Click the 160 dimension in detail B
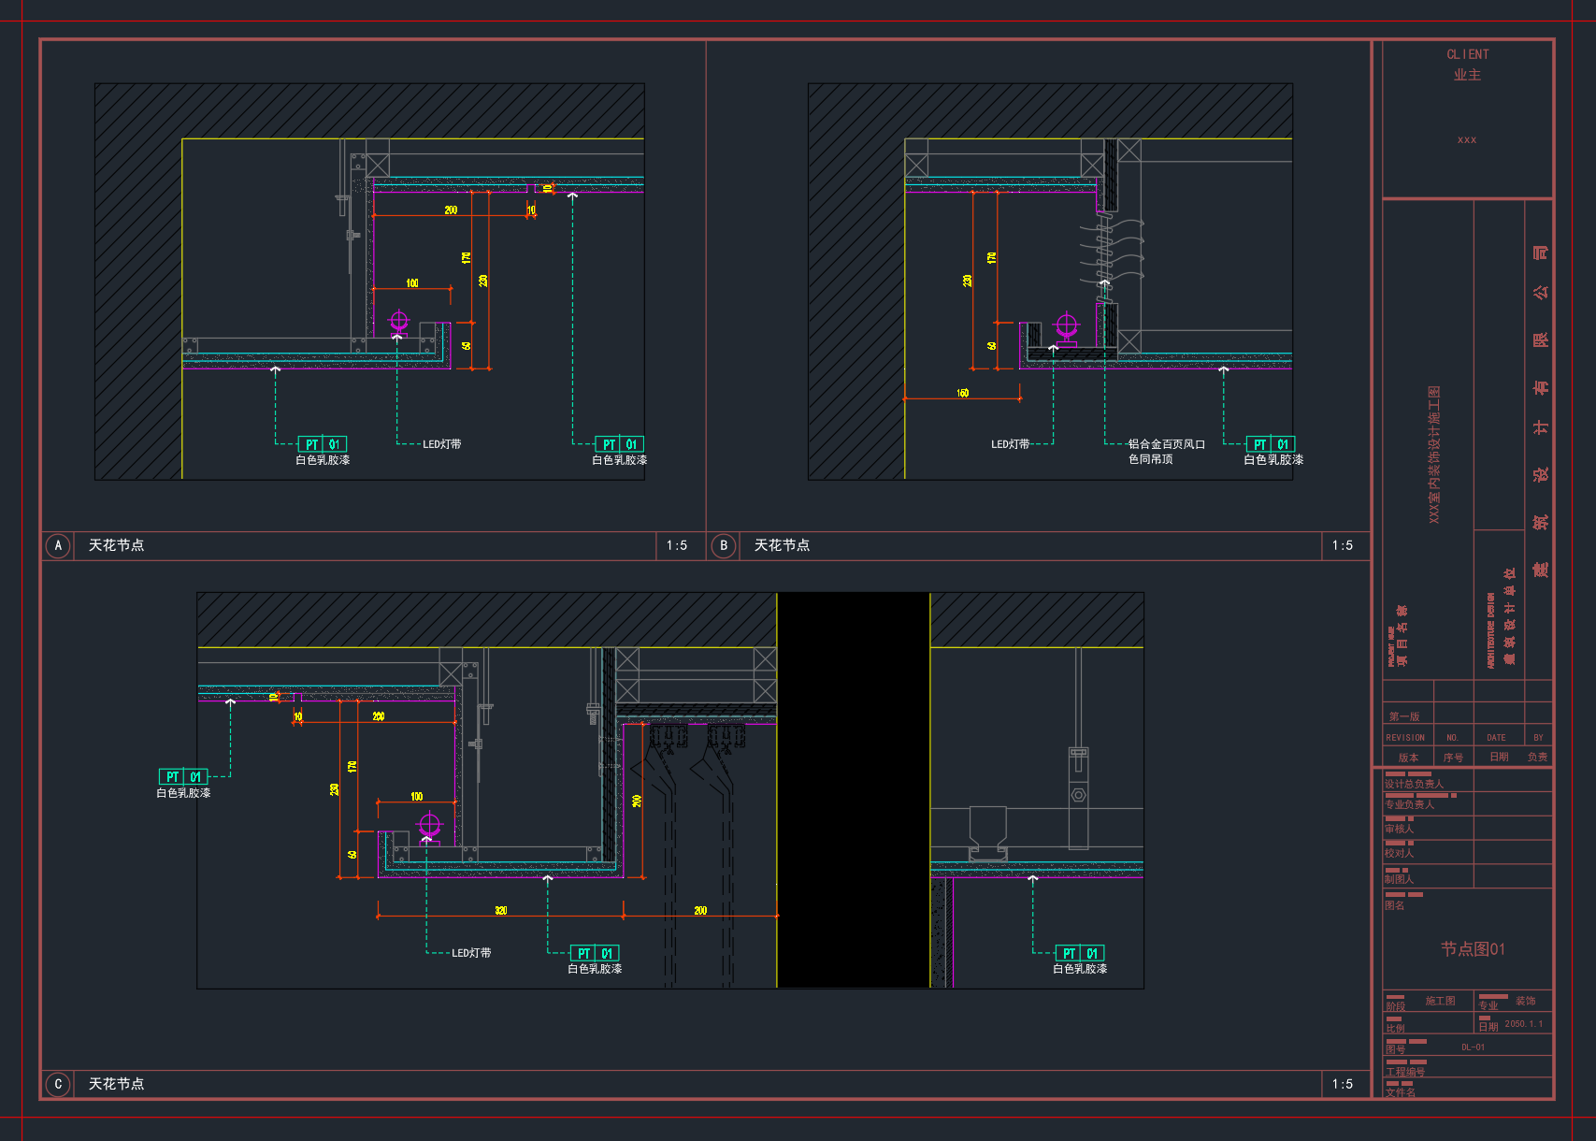Image resolution: width=1596 pixels, height=1141 pixels. point(963,393)
